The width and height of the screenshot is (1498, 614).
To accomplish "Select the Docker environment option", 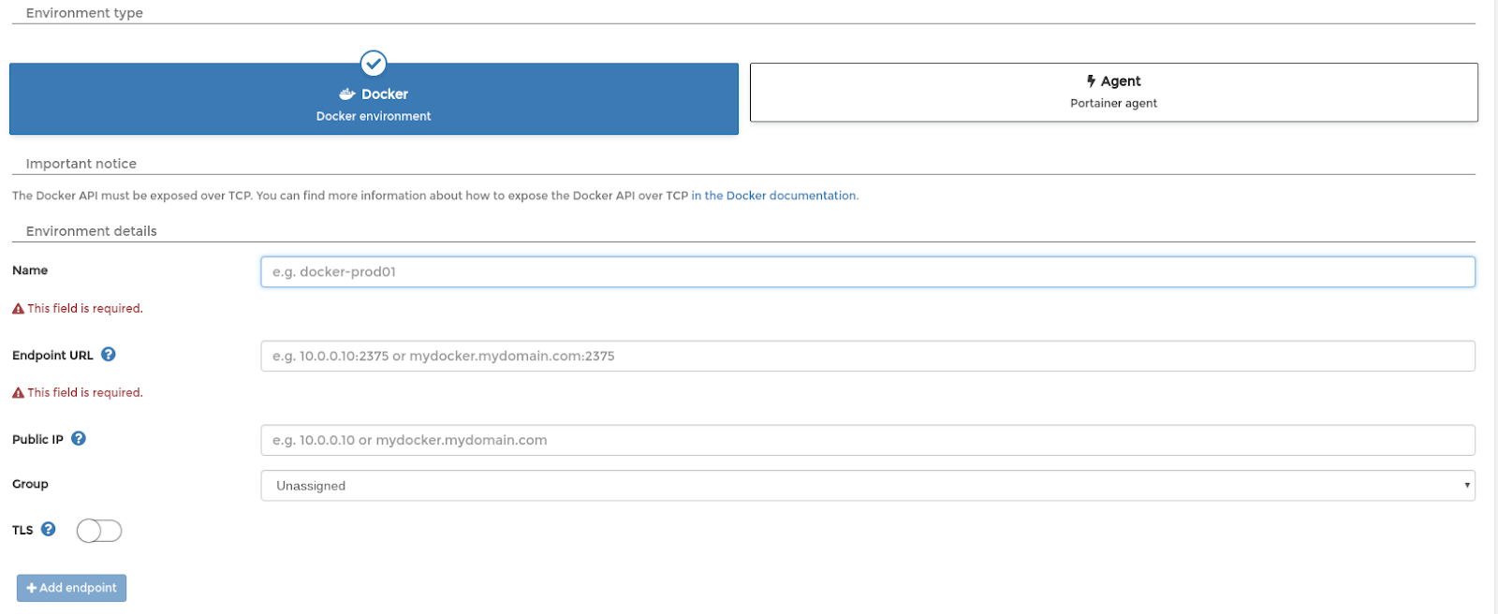I will 374,99.
